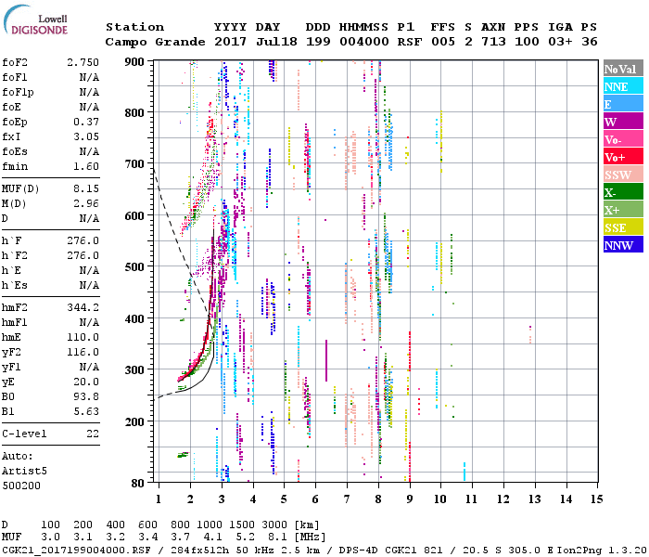This screenshot has height=557, width=649.
Task: Click the foF1 N/A value
Action: (x=89, y=77)
